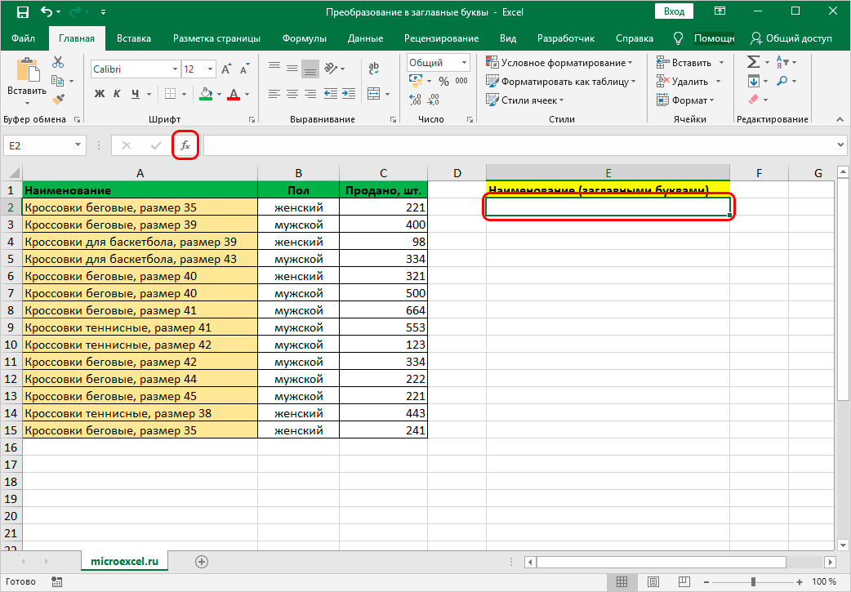Open the Формулы ribbon tab
The width and height of the screenshot is (851, 592).
304,38
